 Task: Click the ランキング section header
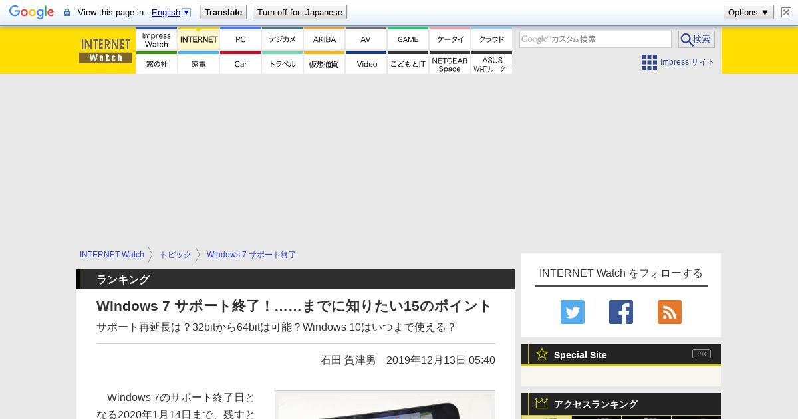pyautogui.click(x=296, y=279)
